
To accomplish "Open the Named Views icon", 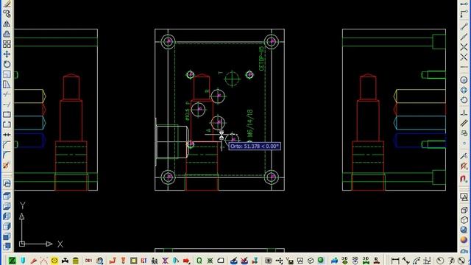I will 7,183.
